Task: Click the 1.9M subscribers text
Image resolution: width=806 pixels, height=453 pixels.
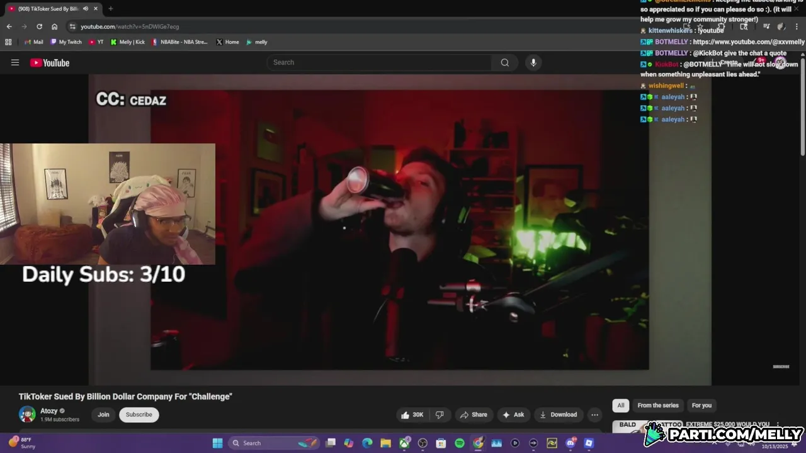Action: (x=60, y=420)
